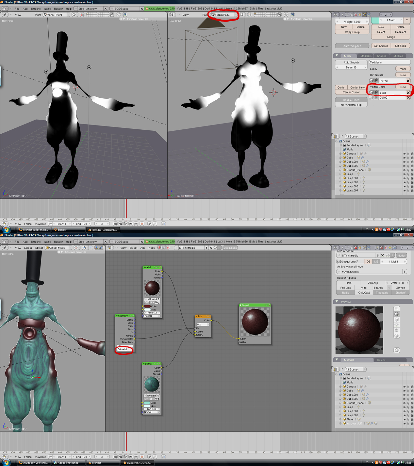Screen dimensions: 414x466
Task: Open Node menu in node editor header
Action: pyautogui.click(x=152, y=248)
